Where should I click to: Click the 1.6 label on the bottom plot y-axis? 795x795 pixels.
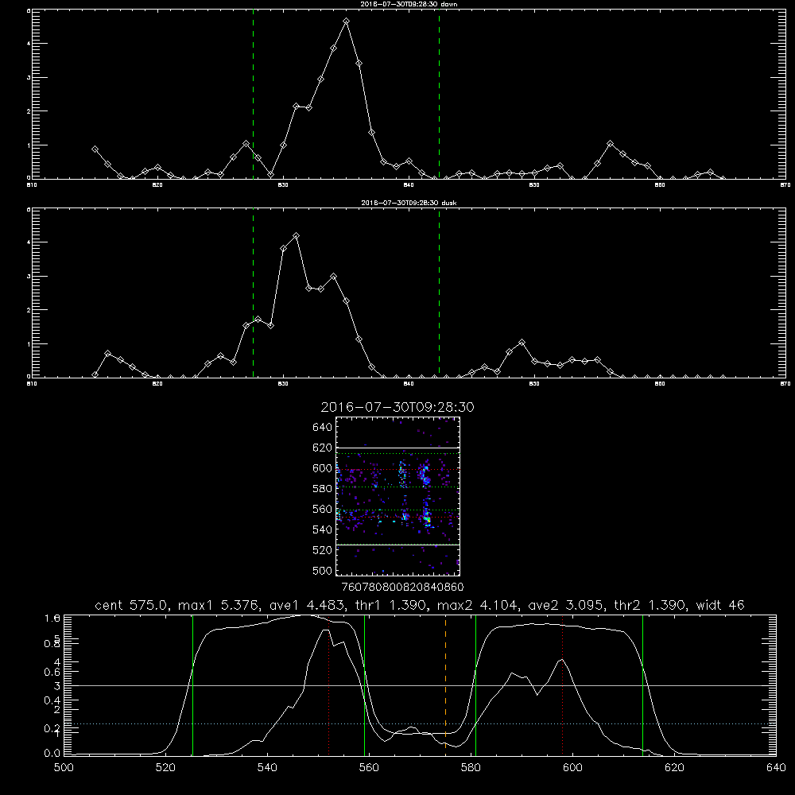(x=52, y=618)
